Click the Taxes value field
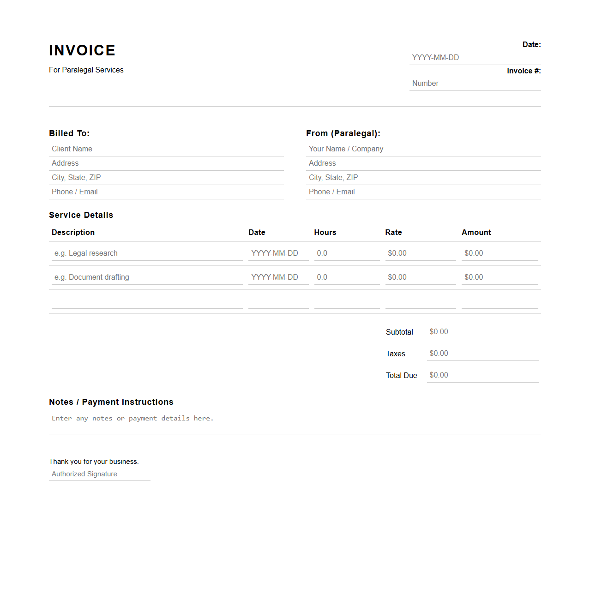 click(x=482, y=353)
